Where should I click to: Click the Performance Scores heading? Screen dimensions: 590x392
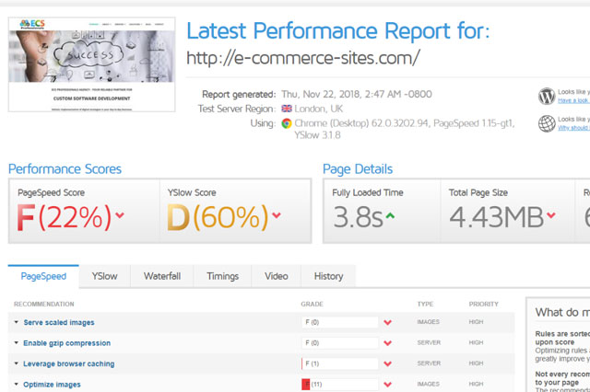coord(65,169)
